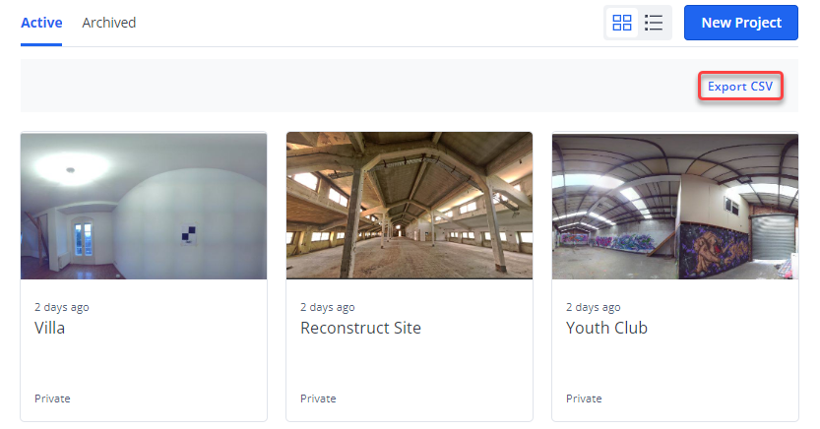This screenshot has width=820, height=429.
Task: Click empty space below the Villa title
Action: (x=144, y=364)
